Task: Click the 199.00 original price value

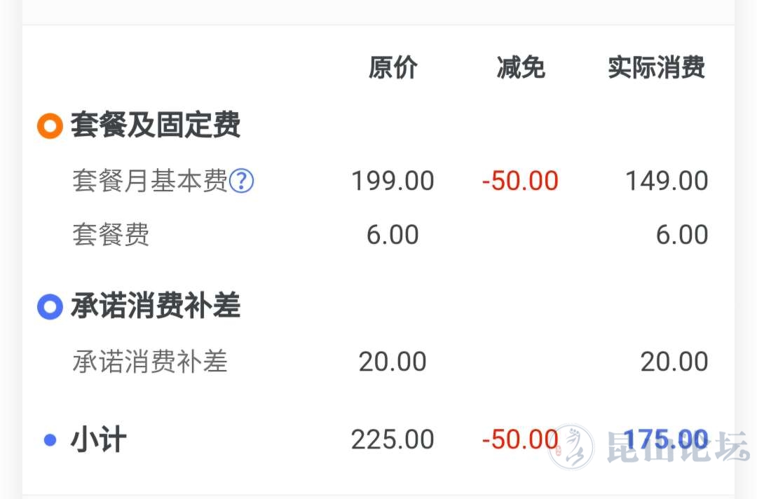Action: [x=393, y=182]
